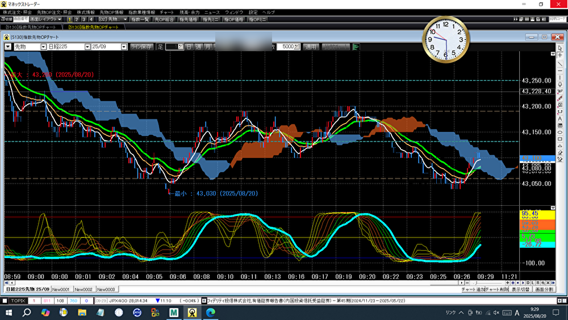Show hidden system tray icons chevron
568x320 pixels.
461,313
